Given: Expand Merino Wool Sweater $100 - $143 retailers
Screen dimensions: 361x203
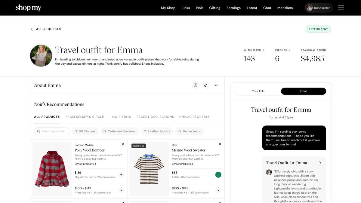Looking at the screenshot, I should point(218,190).
